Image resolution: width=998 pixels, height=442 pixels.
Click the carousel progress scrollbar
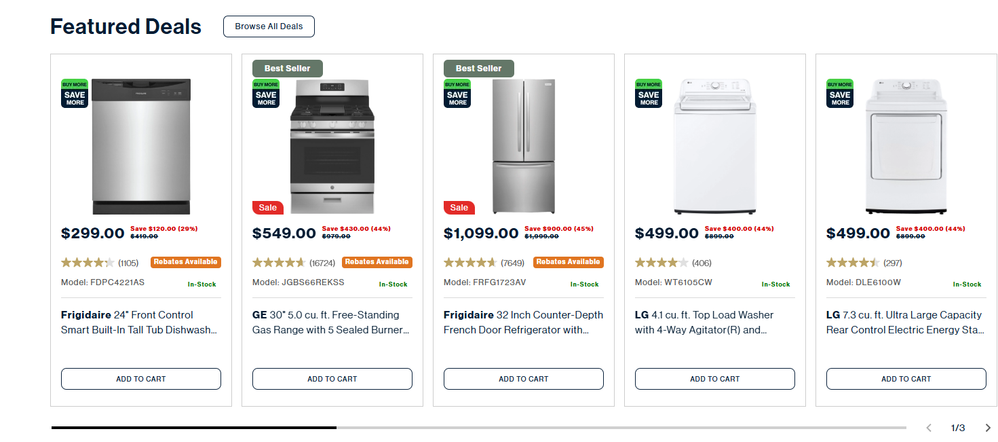[478, 428]
